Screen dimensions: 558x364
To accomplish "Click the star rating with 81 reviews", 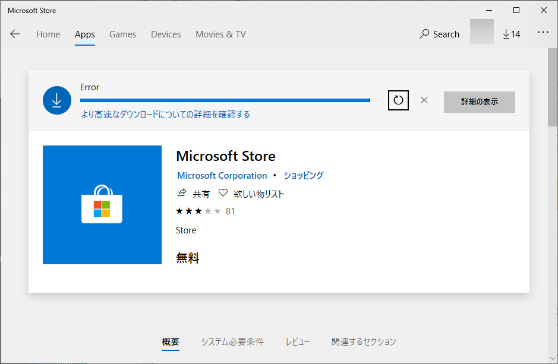I will coord(206,211).
